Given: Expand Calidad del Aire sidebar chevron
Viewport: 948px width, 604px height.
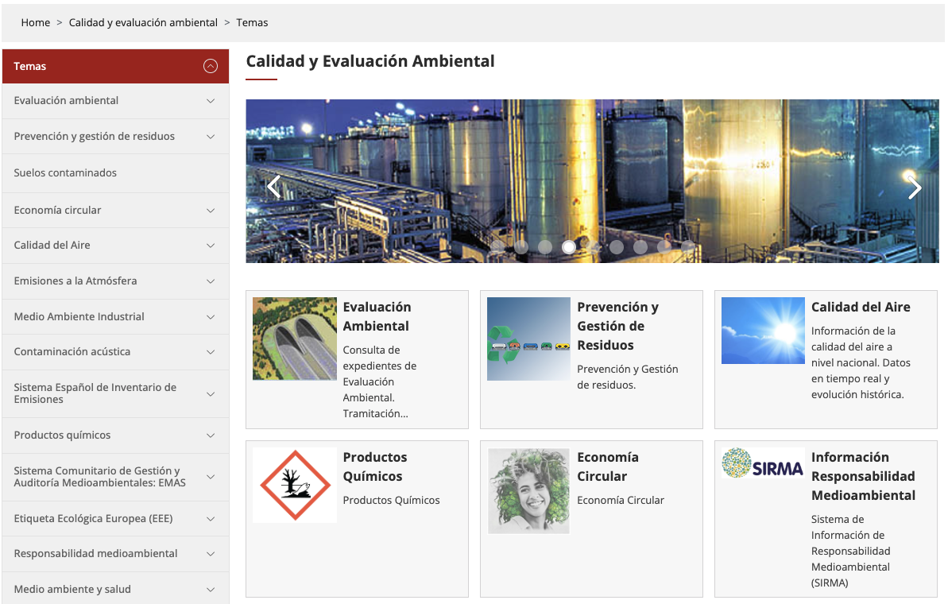Looking at the screenshot, I should pyautogui.click(x=211, y=246).
